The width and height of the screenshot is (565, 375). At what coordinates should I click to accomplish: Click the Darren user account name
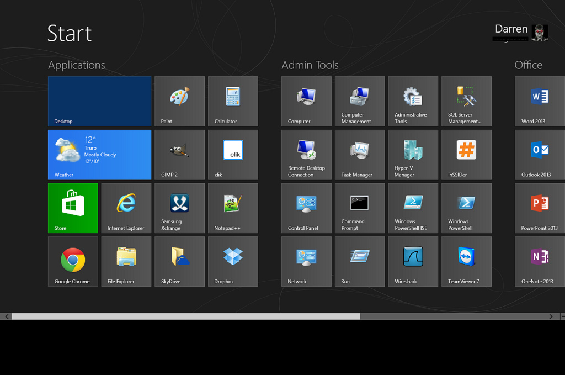(x=511, y=29)
